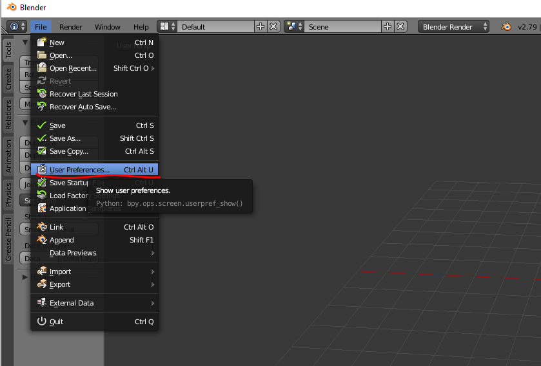Click the v2.79 version text

(527, 27)
